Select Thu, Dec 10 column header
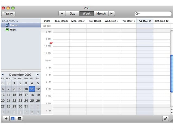 pyautogui.click(x=128, y=21)
